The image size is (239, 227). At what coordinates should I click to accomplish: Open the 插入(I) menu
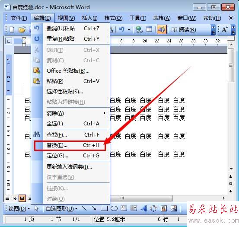(89, 18)
